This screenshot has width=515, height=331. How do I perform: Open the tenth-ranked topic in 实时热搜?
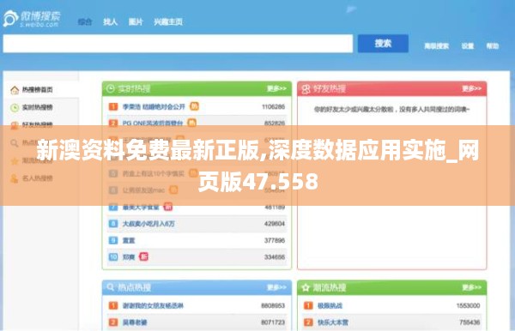[129, 257]
